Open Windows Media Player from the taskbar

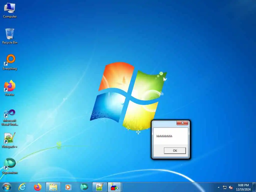(x=68, y=187)
